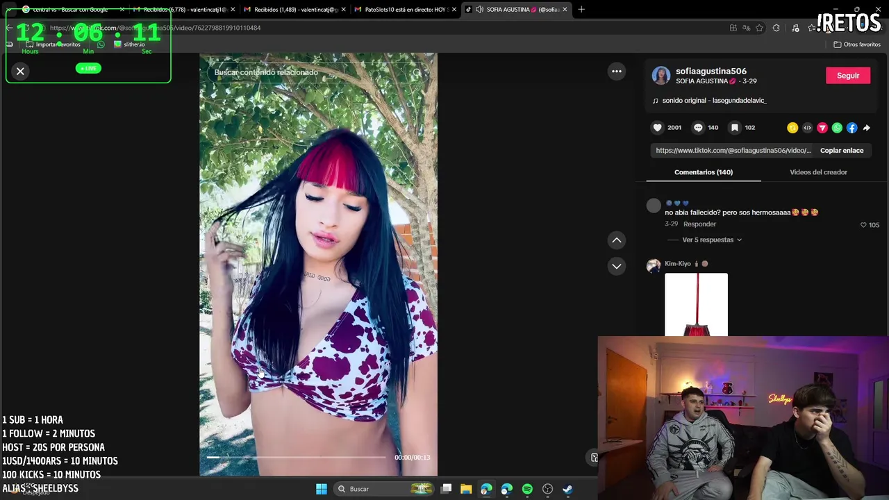Close the SOFIA AGUSTINA TikTok tab
The image size is (889, 500).
click(565, 10)
